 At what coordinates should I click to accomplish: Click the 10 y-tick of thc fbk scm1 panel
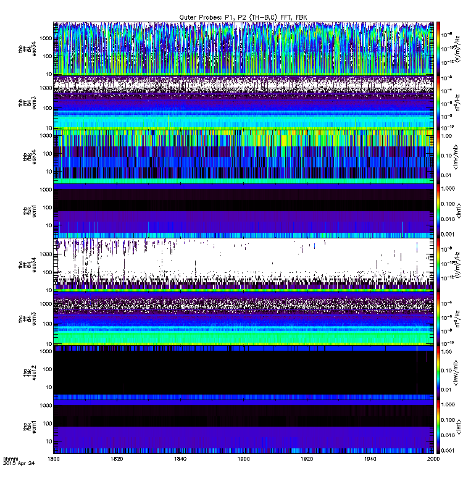49,441
